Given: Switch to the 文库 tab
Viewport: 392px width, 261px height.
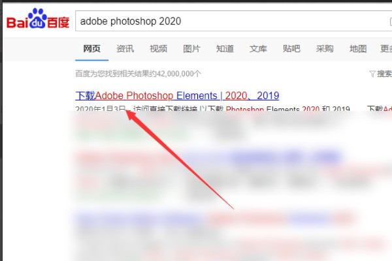Looking at the screenshot, I should (258, 48).
